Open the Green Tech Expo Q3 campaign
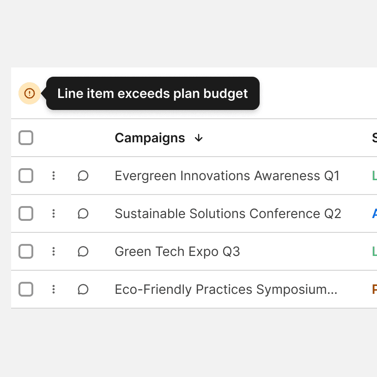Screen dimensions: 377x377 pos(177,251)
